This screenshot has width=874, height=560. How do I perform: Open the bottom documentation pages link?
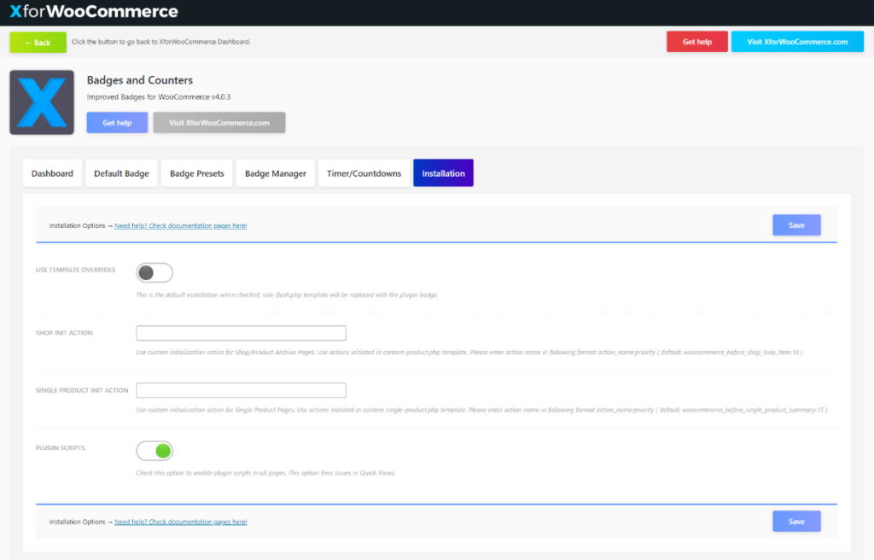[181, 522]
